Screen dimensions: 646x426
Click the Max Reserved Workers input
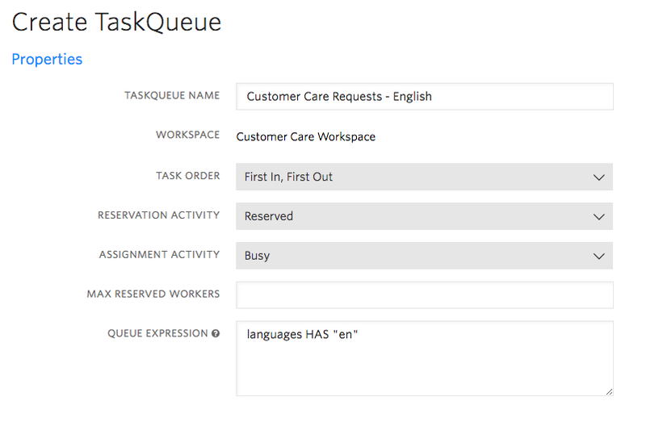click(424, 294)
